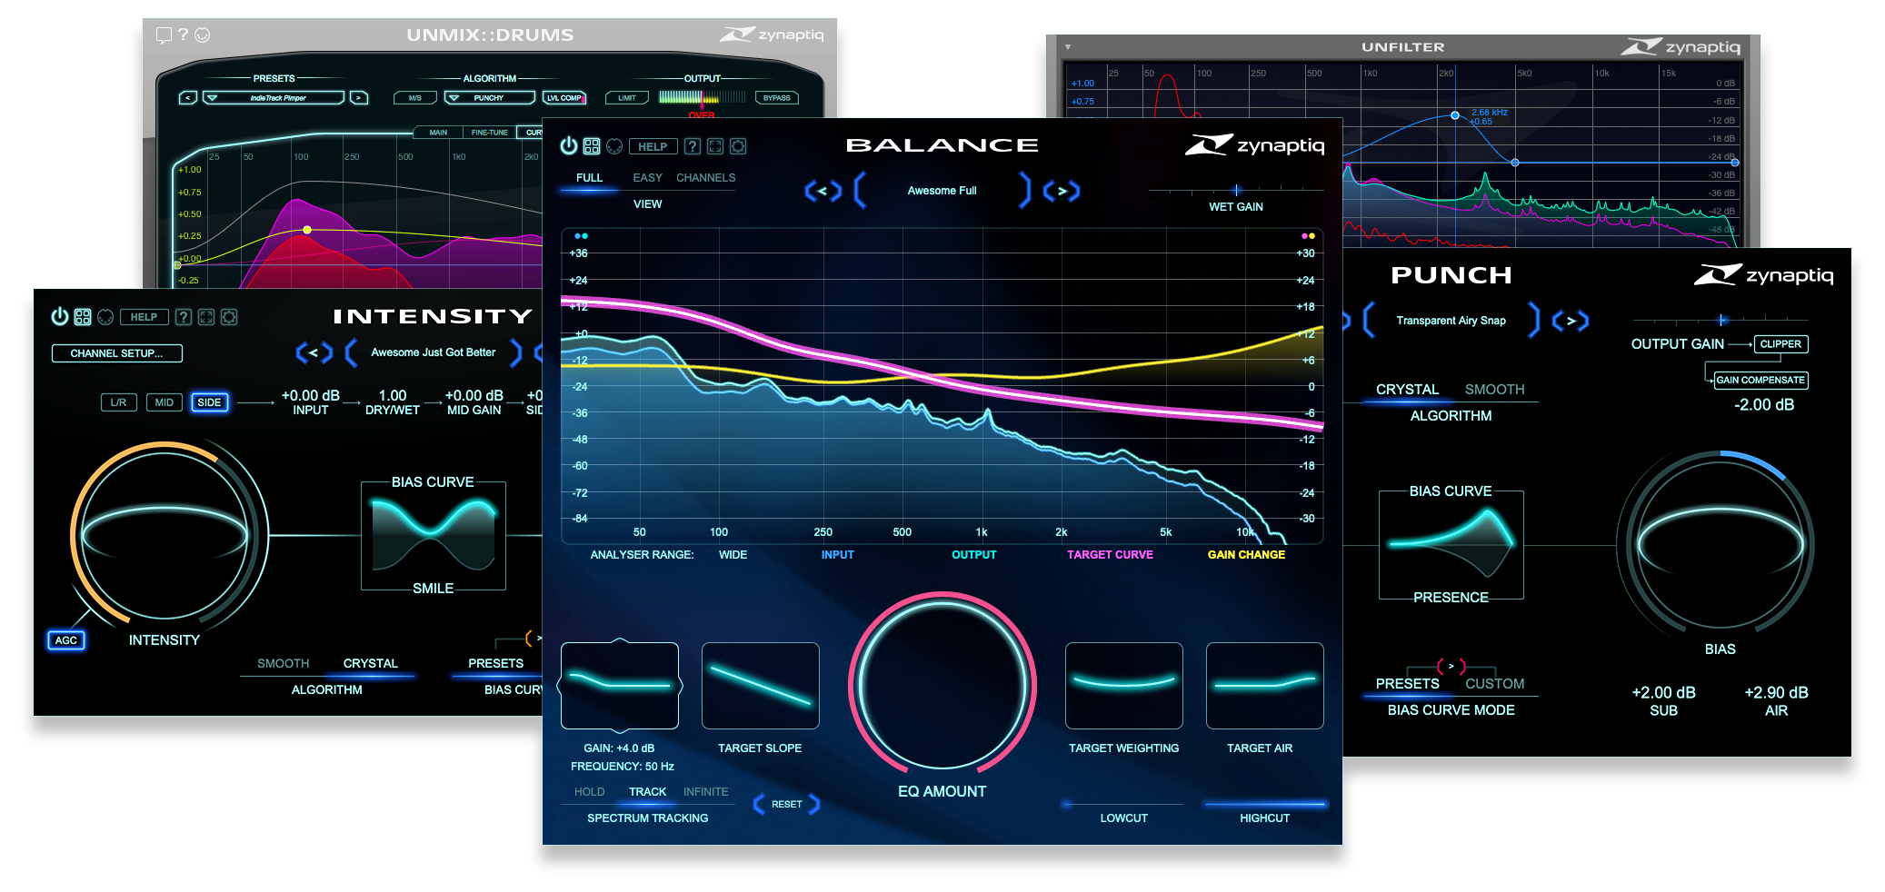The image size is (1885, 892).
Task: Click previous preset arrow in Unmix Drums
Action: click(x=188, y=98)
